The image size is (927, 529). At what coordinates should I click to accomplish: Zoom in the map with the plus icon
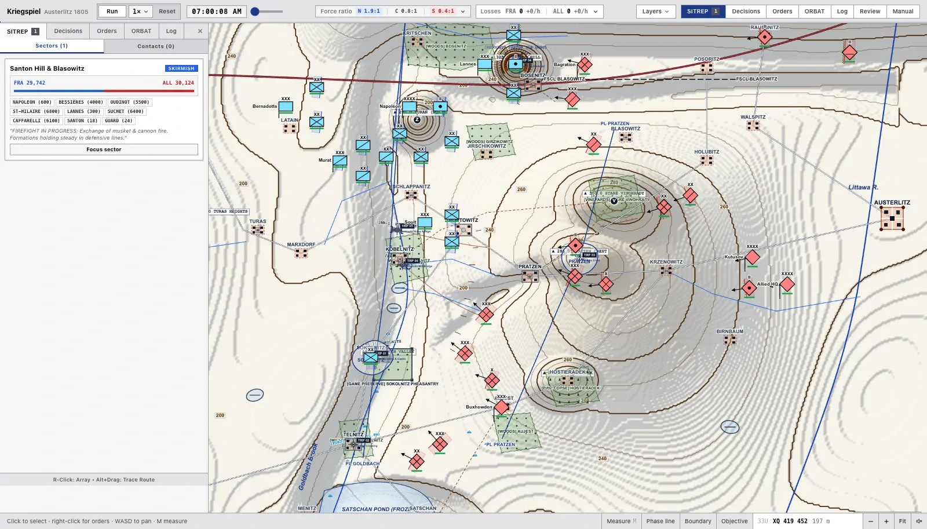[x=886, y=521]
